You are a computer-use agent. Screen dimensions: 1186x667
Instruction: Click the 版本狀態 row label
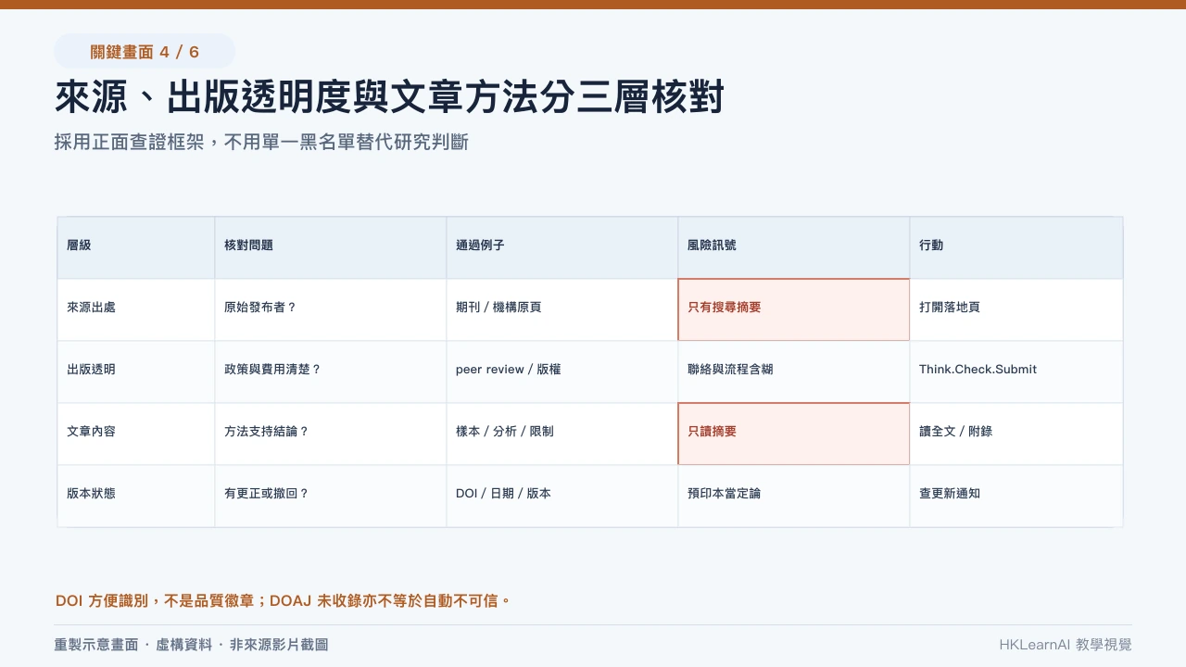click(x=136, y=497)
